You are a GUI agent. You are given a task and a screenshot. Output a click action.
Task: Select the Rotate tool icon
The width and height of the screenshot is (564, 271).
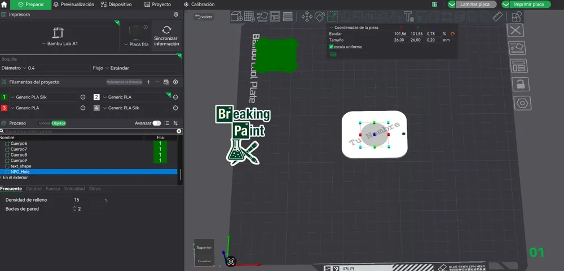click(319, 16)
